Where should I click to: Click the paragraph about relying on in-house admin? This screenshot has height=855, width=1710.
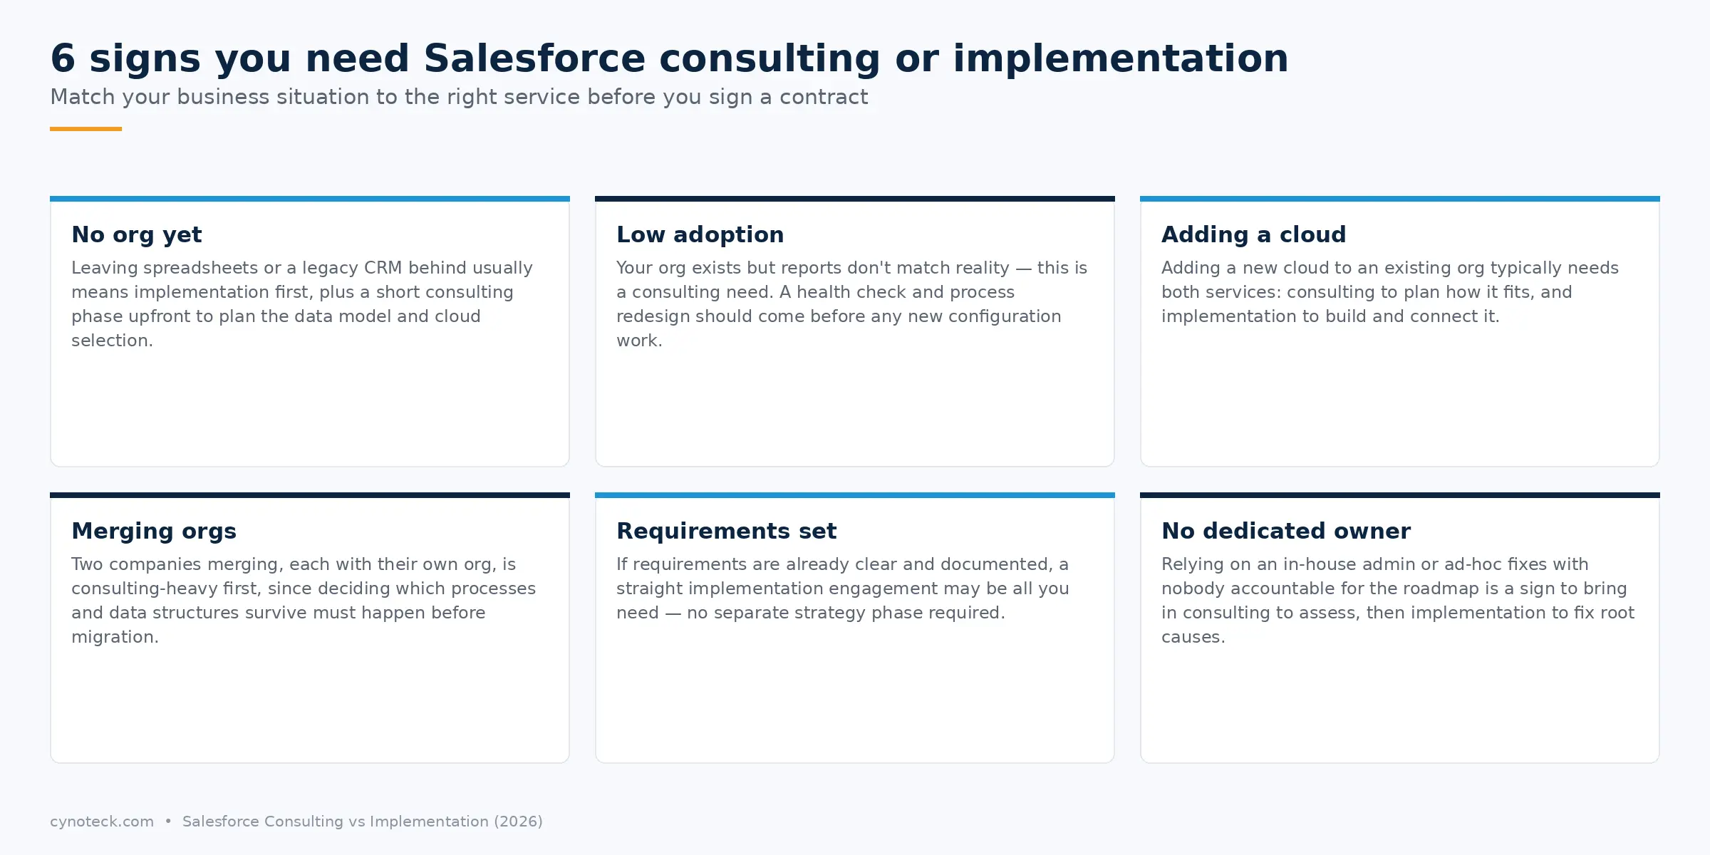pos(1397,601)
